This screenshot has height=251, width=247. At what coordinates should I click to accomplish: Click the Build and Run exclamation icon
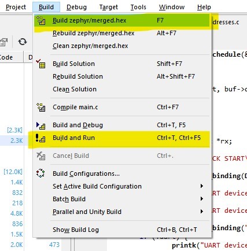(40, 138)
